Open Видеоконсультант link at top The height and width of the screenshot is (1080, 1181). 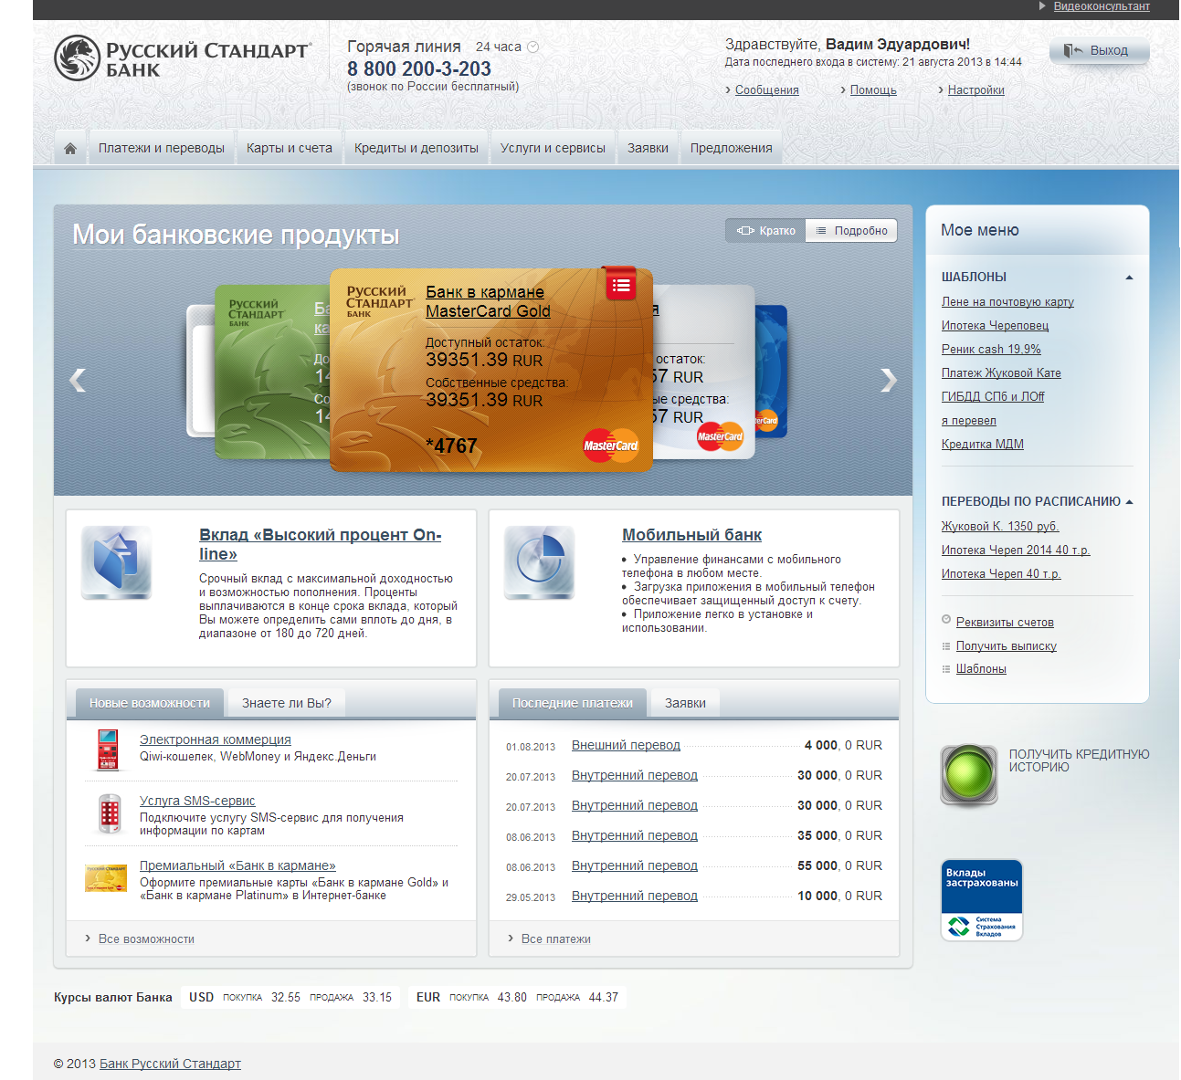pyautogui.click(x=1102, y=6)
